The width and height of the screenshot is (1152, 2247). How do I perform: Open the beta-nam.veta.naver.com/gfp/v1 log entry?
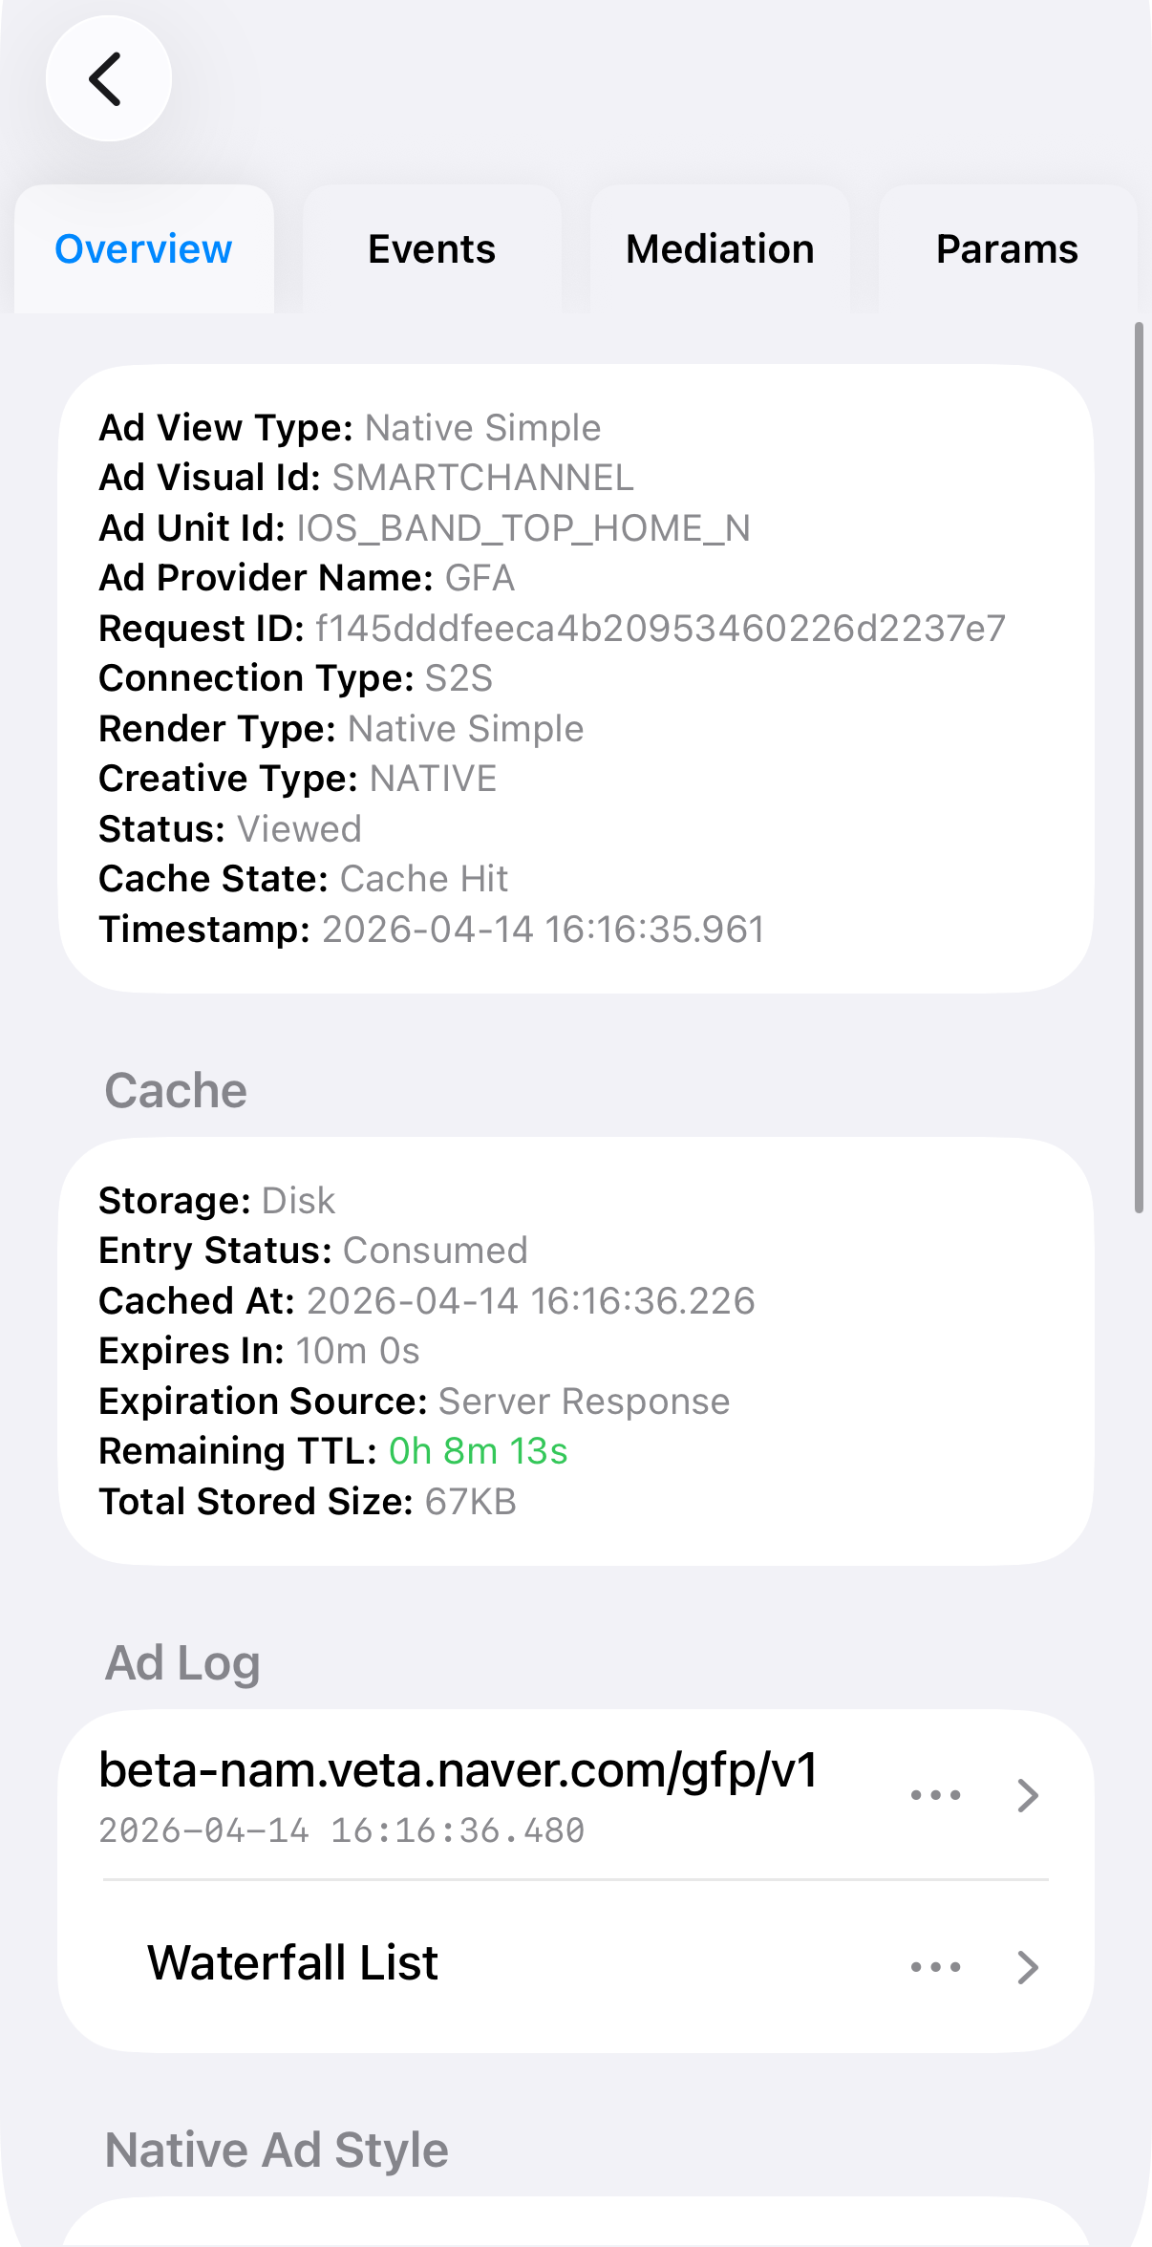coord(459,1770)
